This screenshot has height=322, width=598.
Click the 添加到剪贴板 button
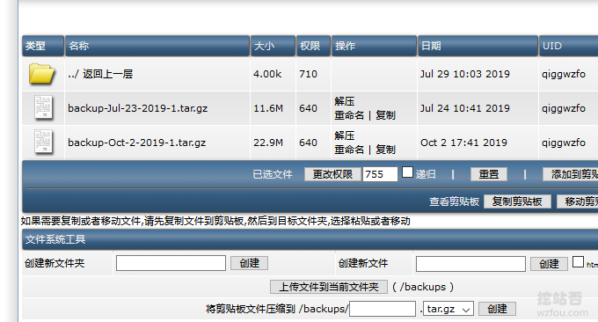571,174
